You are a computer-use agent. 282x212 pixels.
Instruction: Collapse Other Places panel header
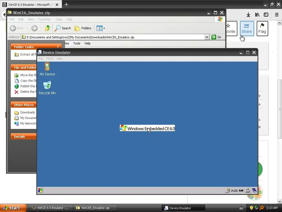tap(24, 105)
